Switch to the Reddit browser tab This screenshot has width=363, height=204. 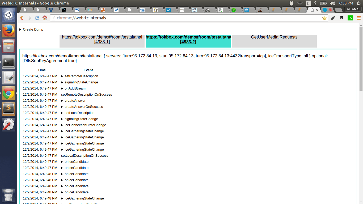tap(195, 10)
